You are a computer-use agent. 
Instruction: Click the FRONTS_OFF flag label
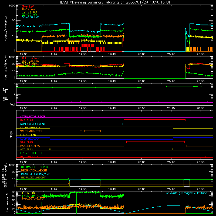[x=28, y=153]
